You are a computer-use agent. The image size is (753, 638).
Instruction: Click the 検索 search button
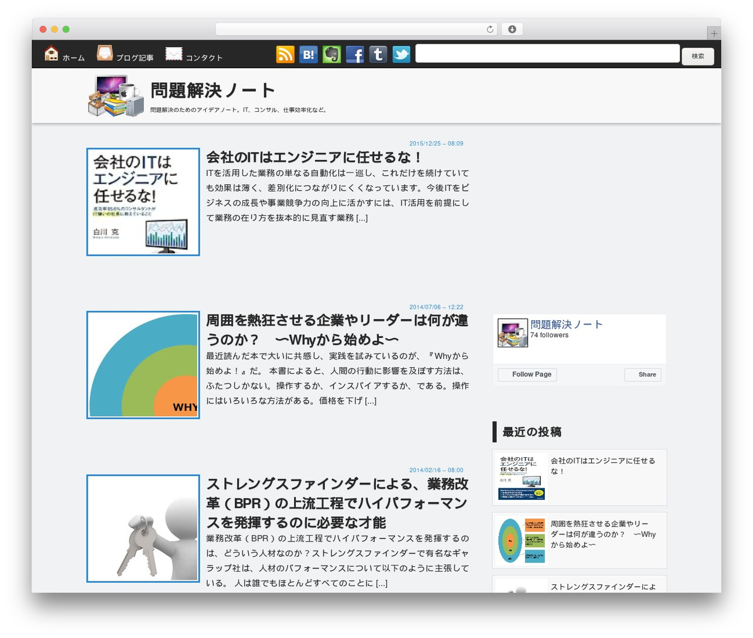[x=698, y=56]
